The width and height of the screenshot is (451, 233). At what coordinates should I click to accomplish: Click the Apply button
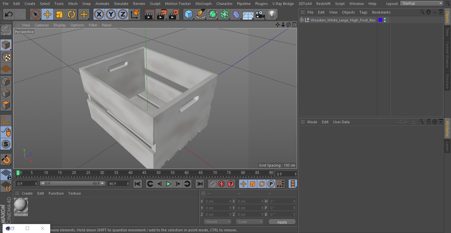point(282,222)
